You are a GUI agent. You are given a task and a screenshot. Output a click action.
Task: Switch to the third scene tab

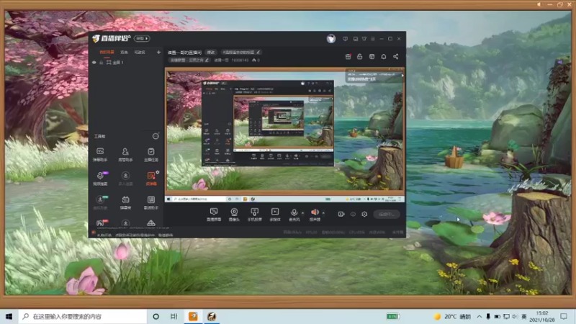(x=140, y=52)
